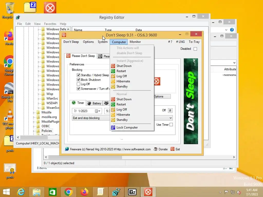Screen dimensions: 263x197
Task: Open the # LNG language menu
Action: coord(180,42)
